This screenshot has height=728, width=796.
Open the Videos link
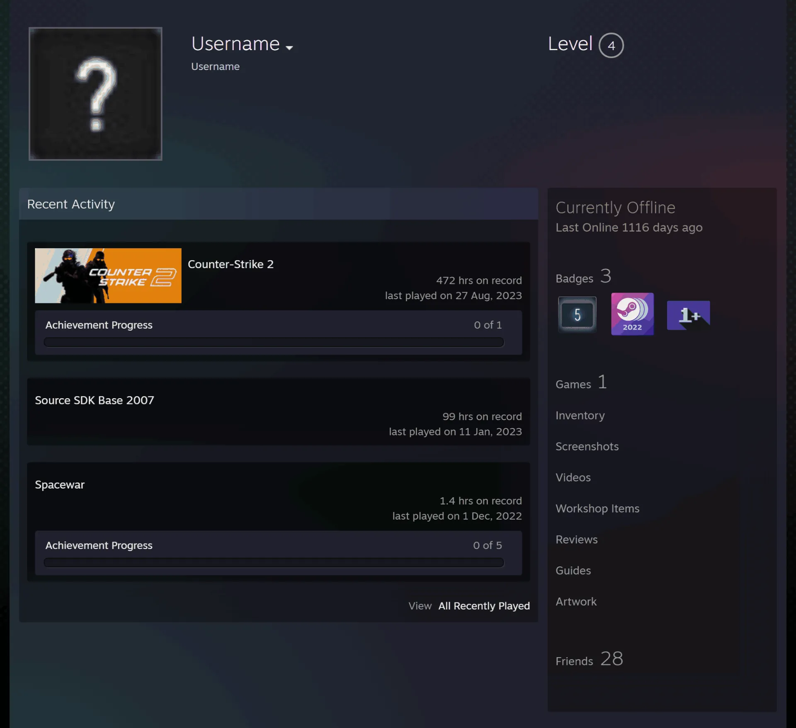573,477
